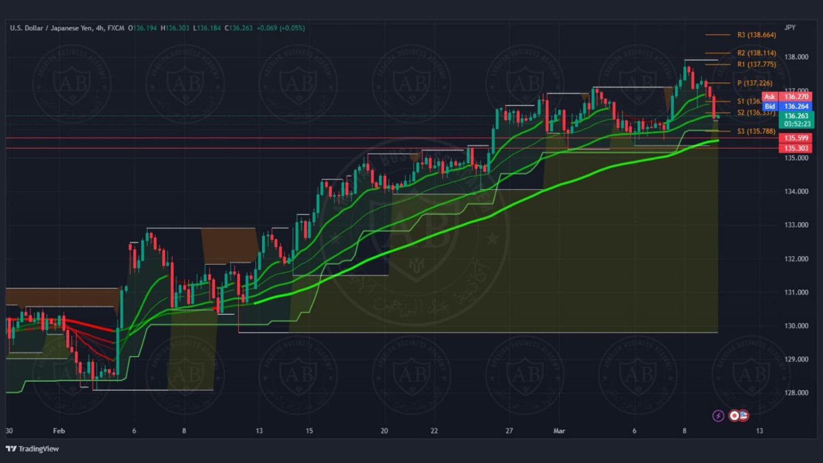This screenshot has width=823, height=463.
Task: Click the close value C136.263
Action: (x=239, y=28)
